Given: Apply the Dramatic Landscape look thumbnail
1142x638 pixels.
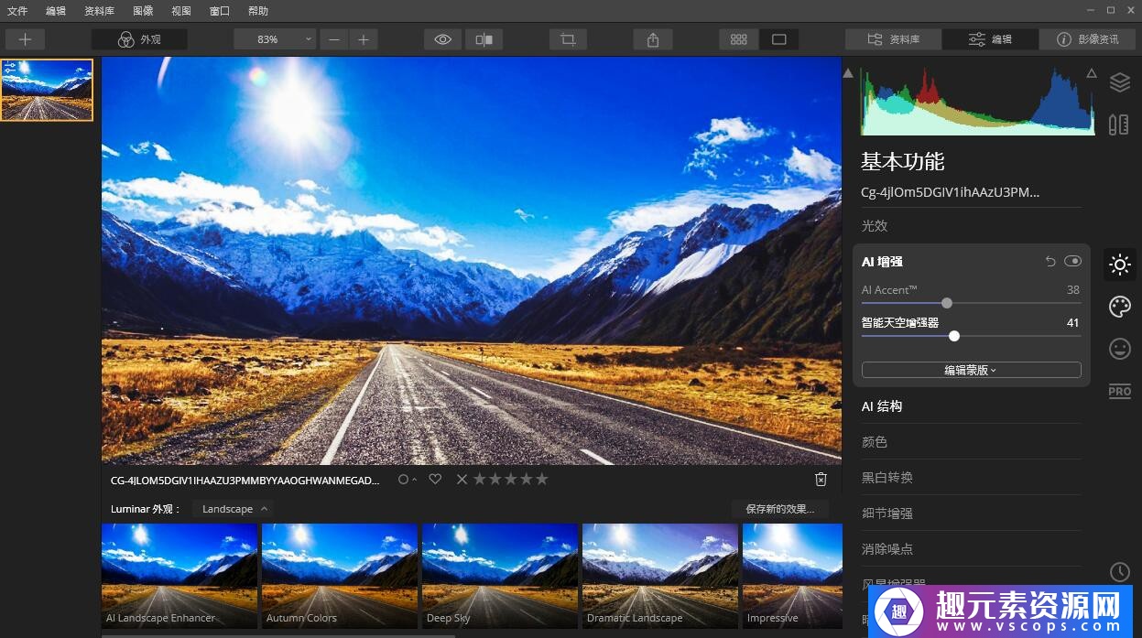Looking at the screenshot, I should [659, 575].
